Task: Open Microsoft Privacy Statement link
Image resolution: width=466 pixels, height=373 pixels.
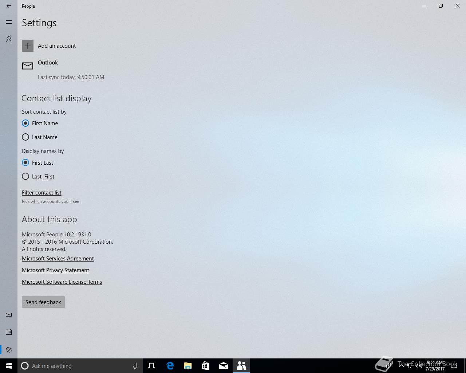Action: [x=55, y=270]
